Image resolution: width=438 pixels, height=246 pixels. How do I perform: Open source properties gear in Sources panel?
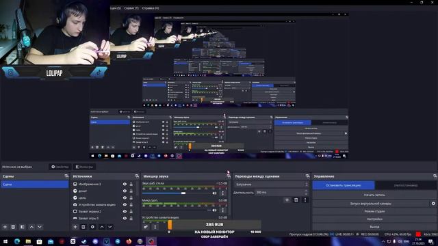coord(92,227)
